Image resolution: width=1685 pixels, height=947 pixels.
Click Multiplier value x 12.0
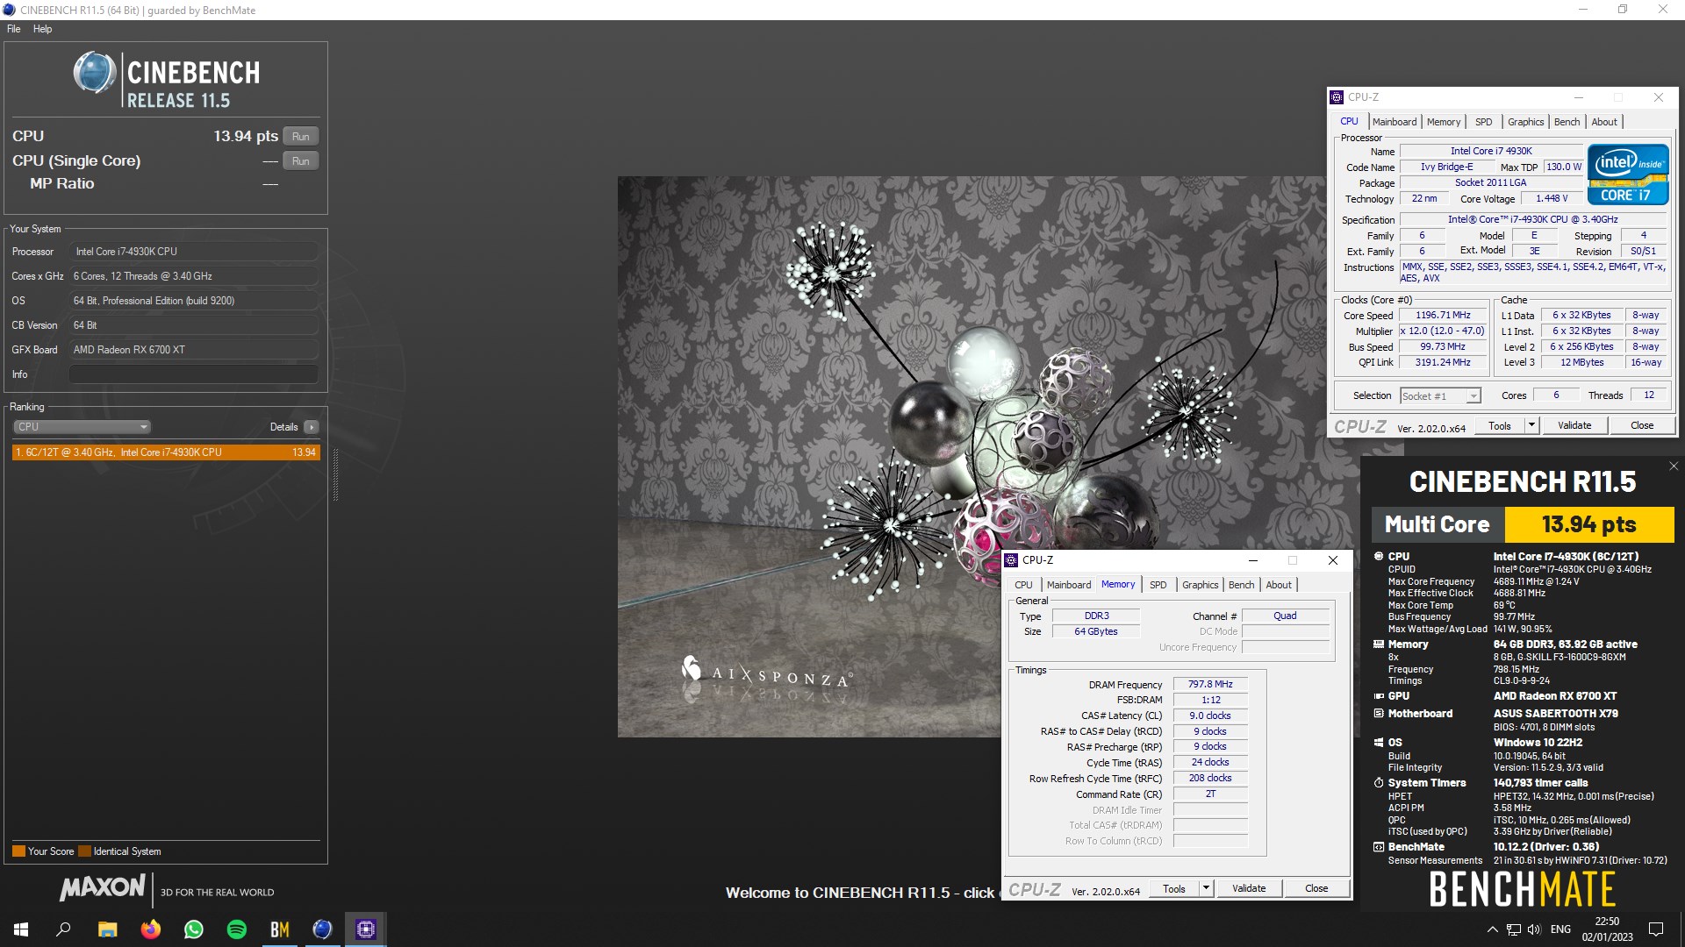pyautogui.click(x=1443, y=331)
